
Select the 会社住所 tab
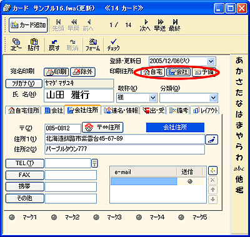point(82,110)
